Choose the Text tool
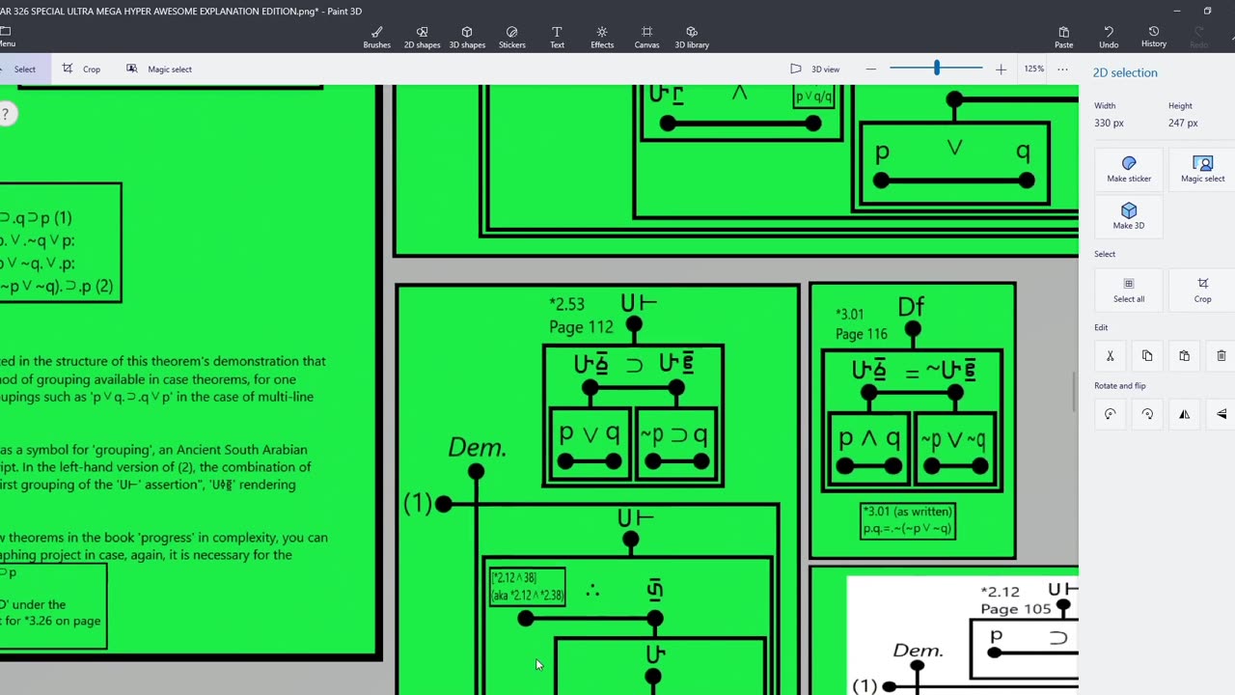 pyautogui.click(x=557, y=37)
